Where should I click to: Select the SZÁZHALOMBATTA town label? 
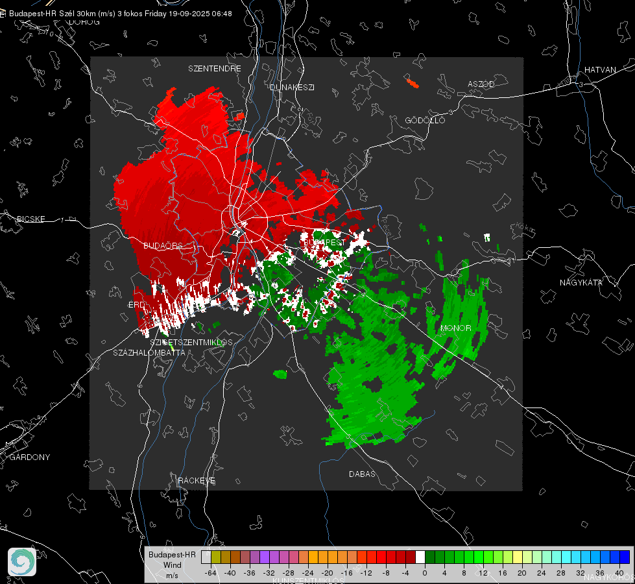point(149,352)
